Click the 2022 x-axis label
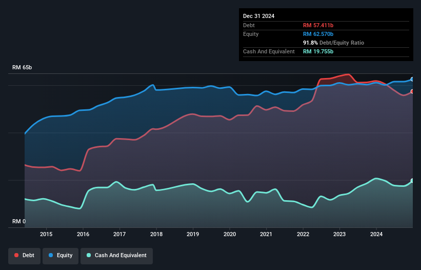 pos(303,234)
